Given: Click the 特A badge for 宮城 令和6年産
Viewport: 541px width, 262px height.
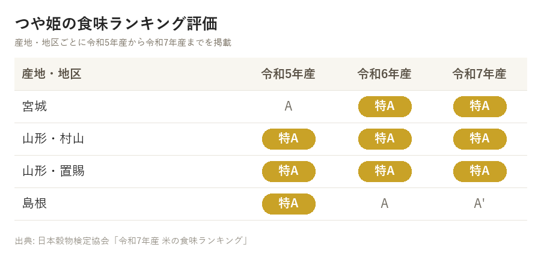Looking at the screenshot, I should (x=385, y=106).
